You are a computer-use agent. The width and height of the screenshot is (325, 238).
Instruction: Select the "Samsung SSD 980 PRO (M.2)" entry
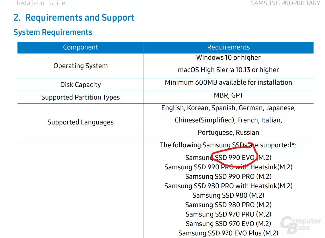point(228,205)
